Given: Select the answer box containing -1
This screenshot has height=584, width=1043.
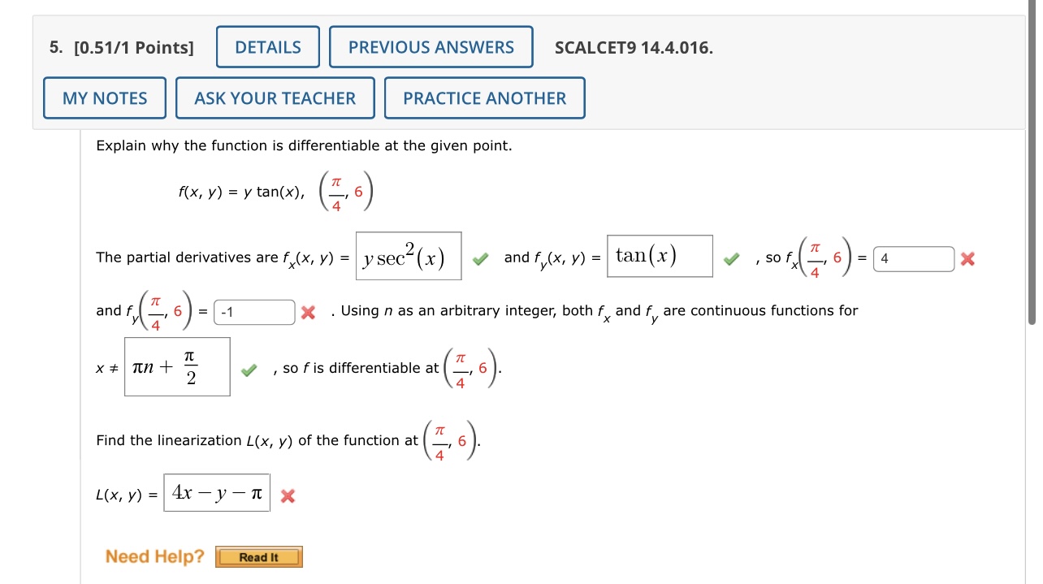Looking at the screenshot, I should tap(253, 310).
